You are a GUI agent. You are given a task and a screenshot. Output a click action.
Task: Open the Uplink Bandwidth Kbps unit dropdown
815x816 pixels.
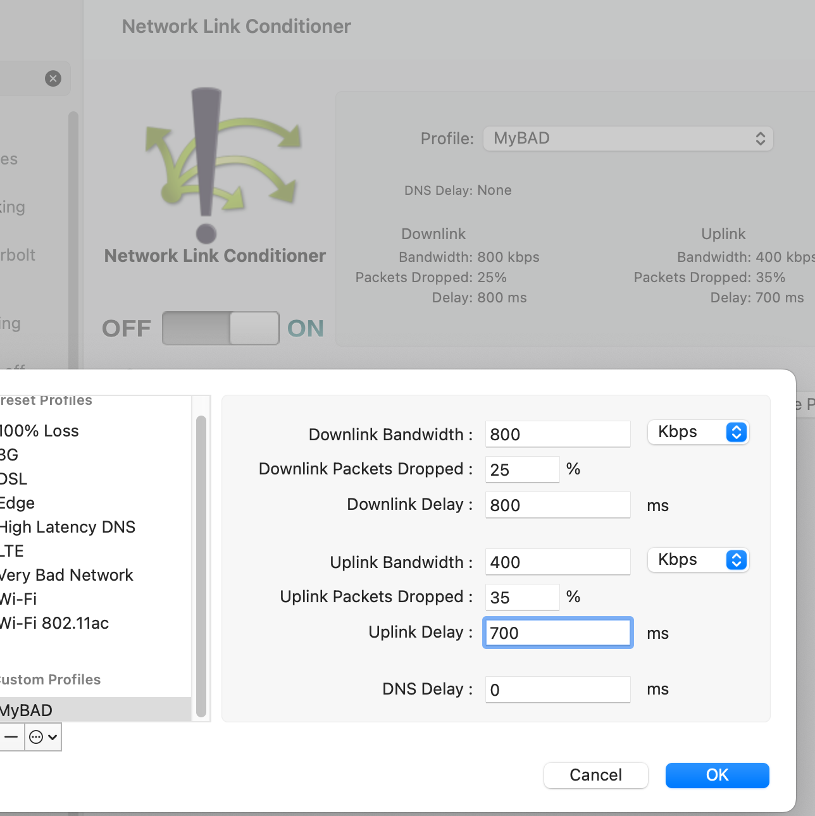click(698, 560)
